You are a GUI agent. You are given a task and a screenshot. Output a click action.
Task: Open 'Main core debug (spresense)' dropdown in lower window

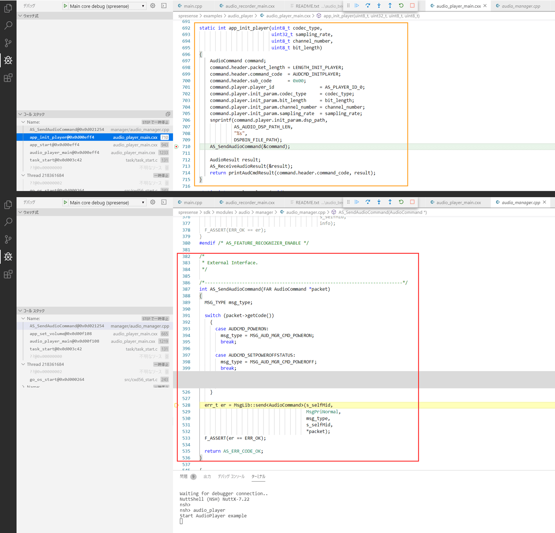coord(107,202)
